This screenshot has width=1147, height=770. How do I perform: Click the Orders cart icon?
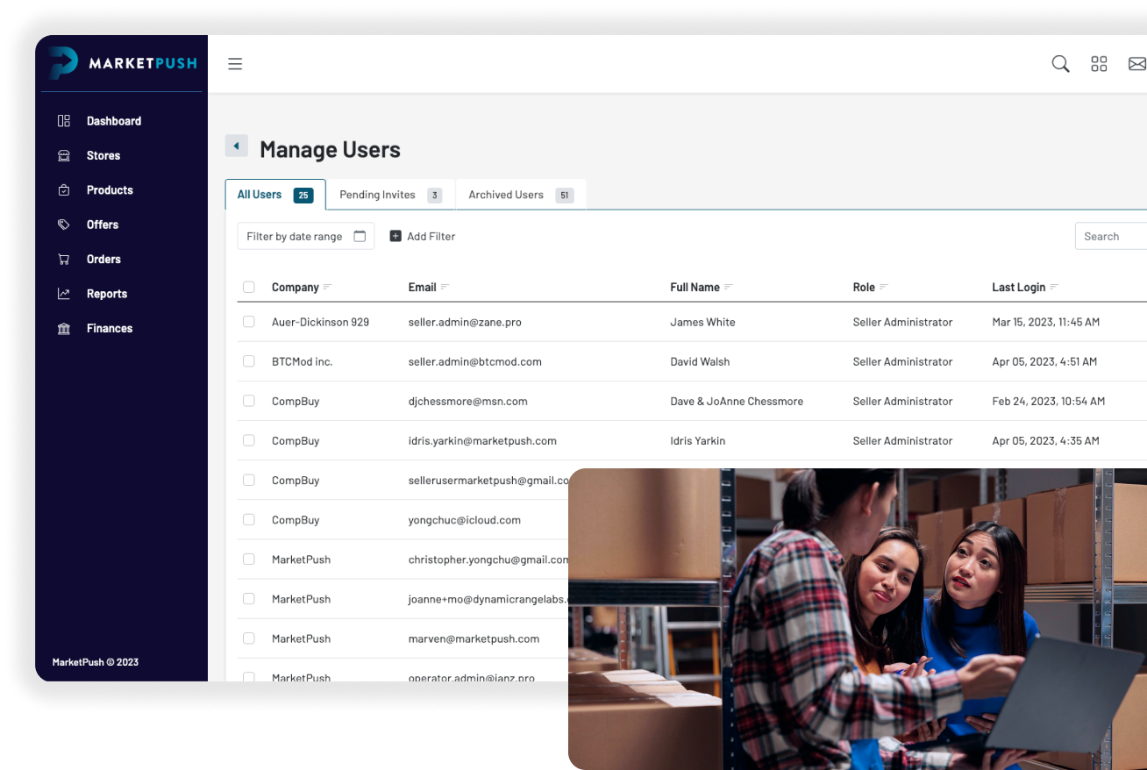point(64,260)
